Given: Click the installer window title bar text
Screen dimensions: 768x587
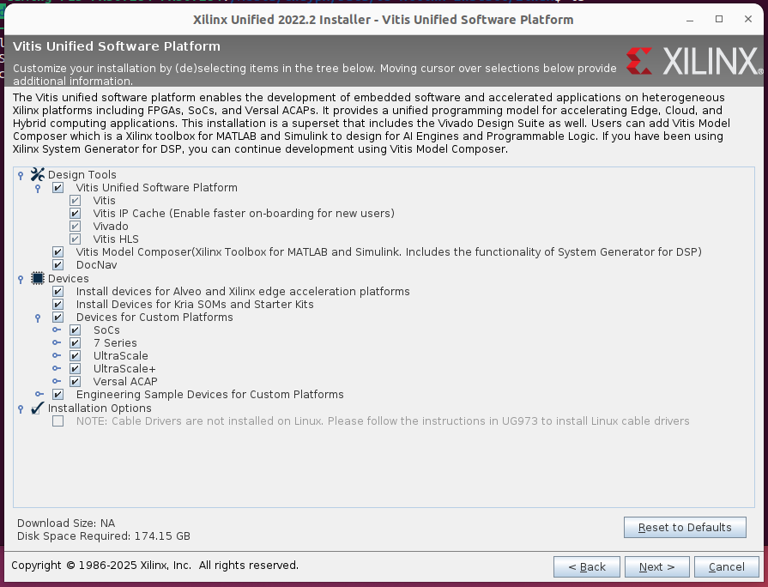Looking at the screenshot, I should [383, 20].
